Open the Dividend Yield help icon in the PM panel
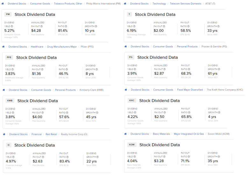 [12, 26]
